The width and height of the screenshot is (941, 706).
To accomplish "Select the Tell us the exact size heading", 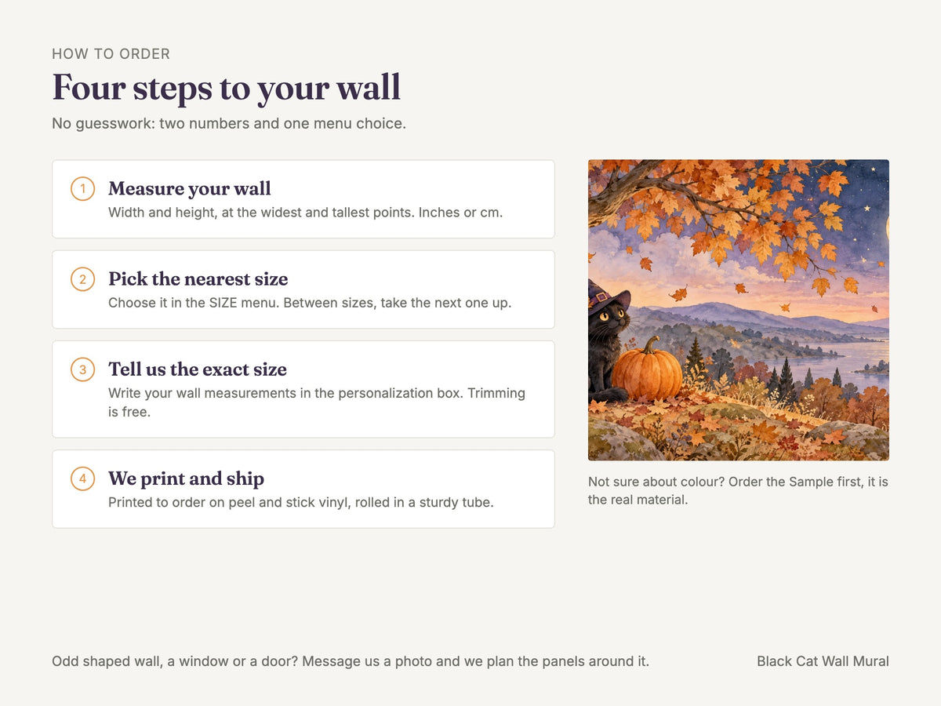I will coord(198,369).
